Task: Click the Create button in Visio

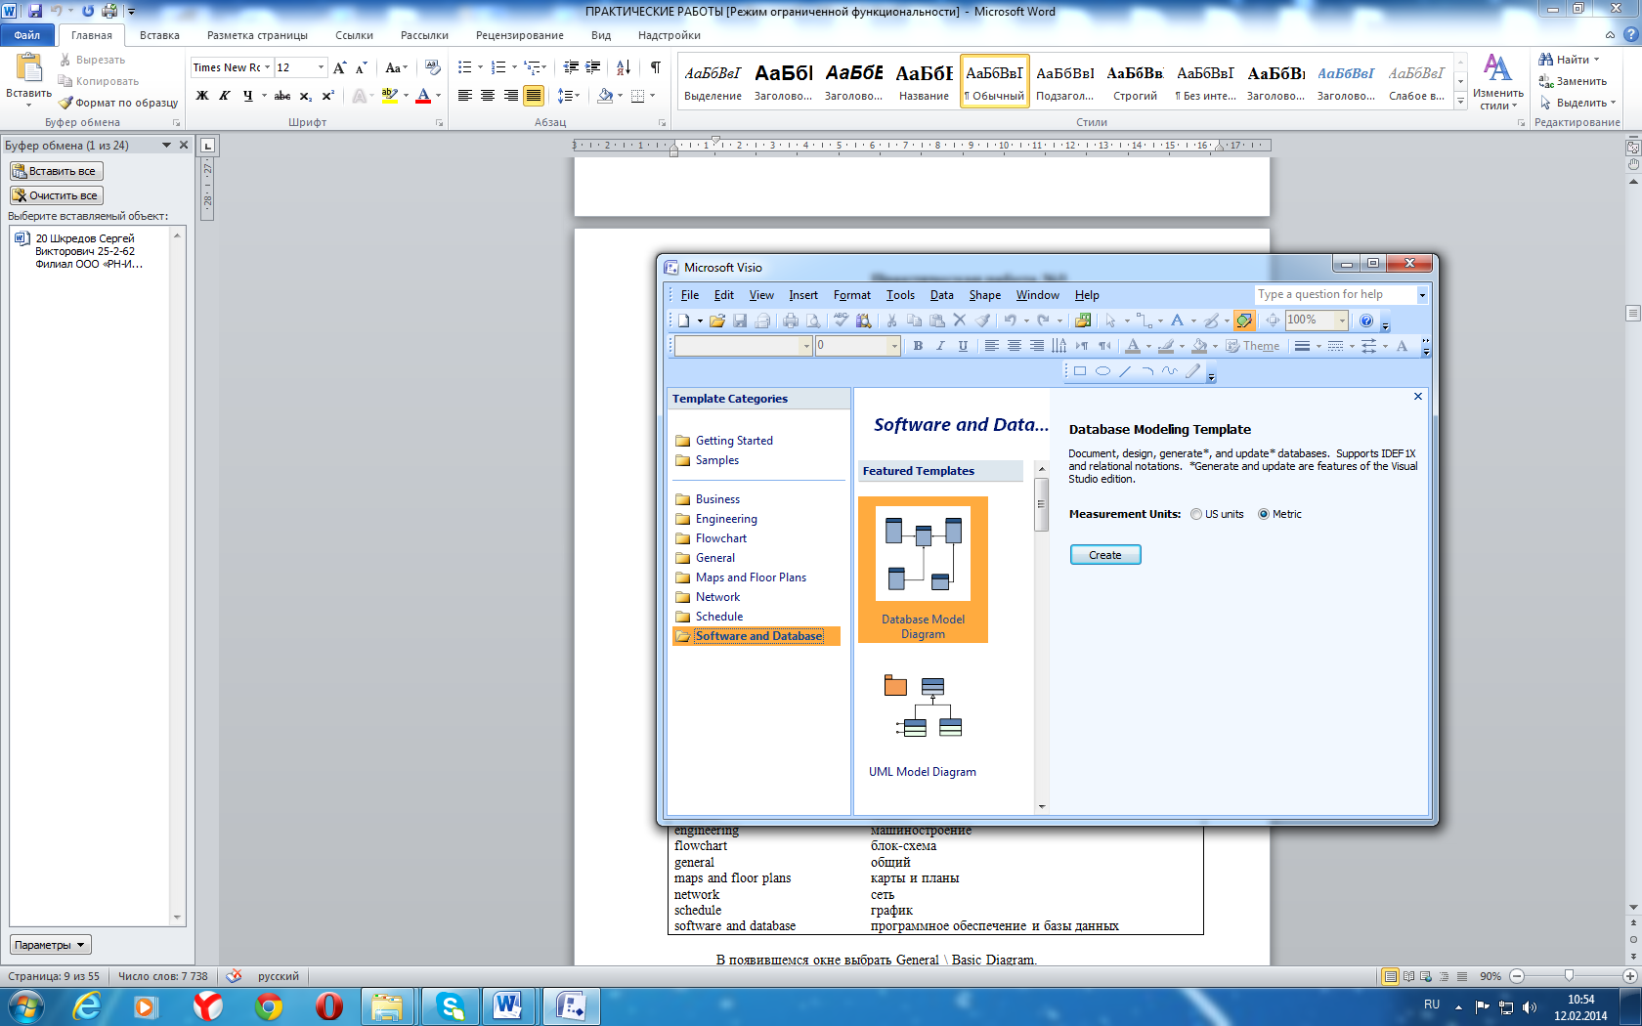Action: point(1105,555)
